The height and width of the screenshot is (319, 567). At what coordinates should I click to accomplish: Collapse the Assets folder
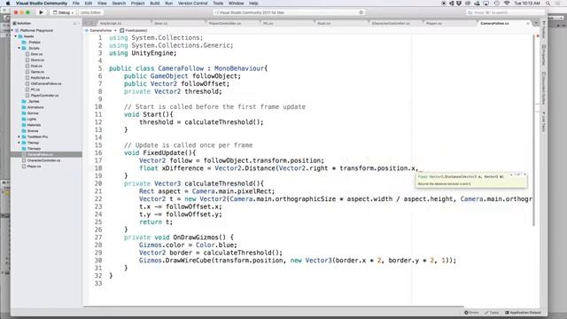coord(16,36)
